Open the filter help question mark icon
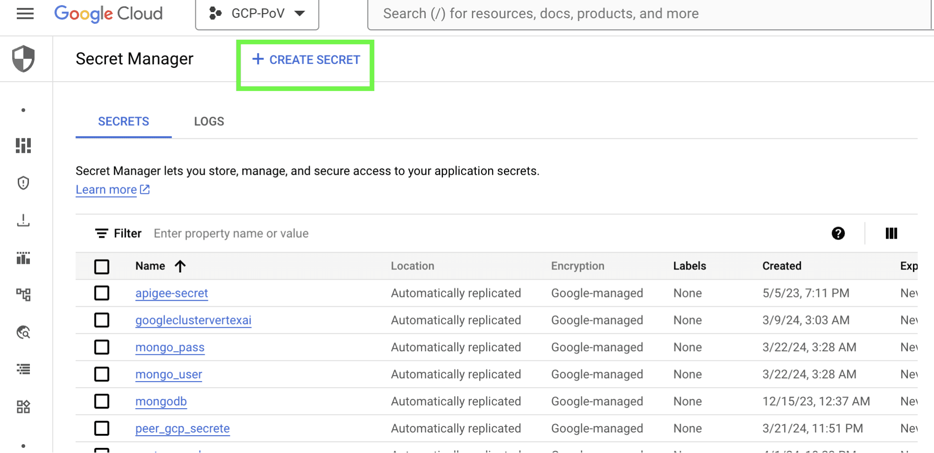Screen dimensions: 934x453 pyautogui.click(x=838, y=234)
